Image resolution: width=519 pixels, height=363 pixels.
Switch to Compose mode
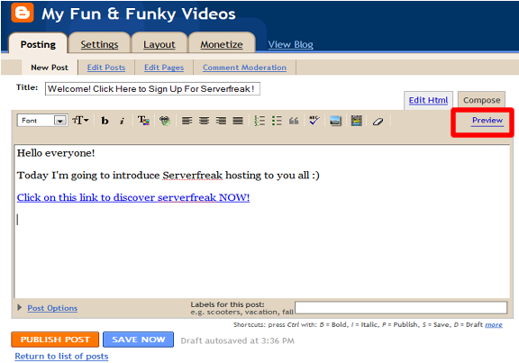tap(481, 100)
